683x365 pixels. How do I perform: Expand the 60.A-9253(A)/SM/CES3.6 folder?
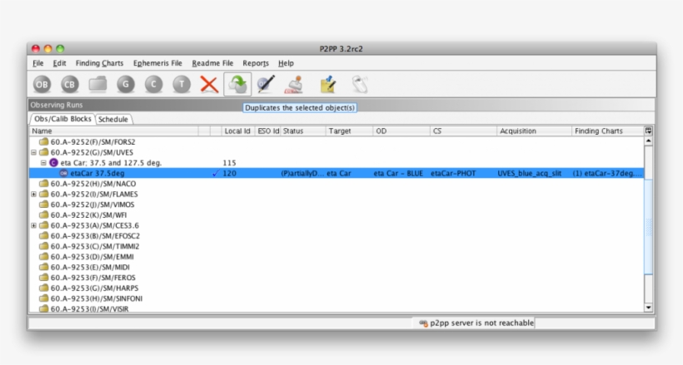point(34,225)
